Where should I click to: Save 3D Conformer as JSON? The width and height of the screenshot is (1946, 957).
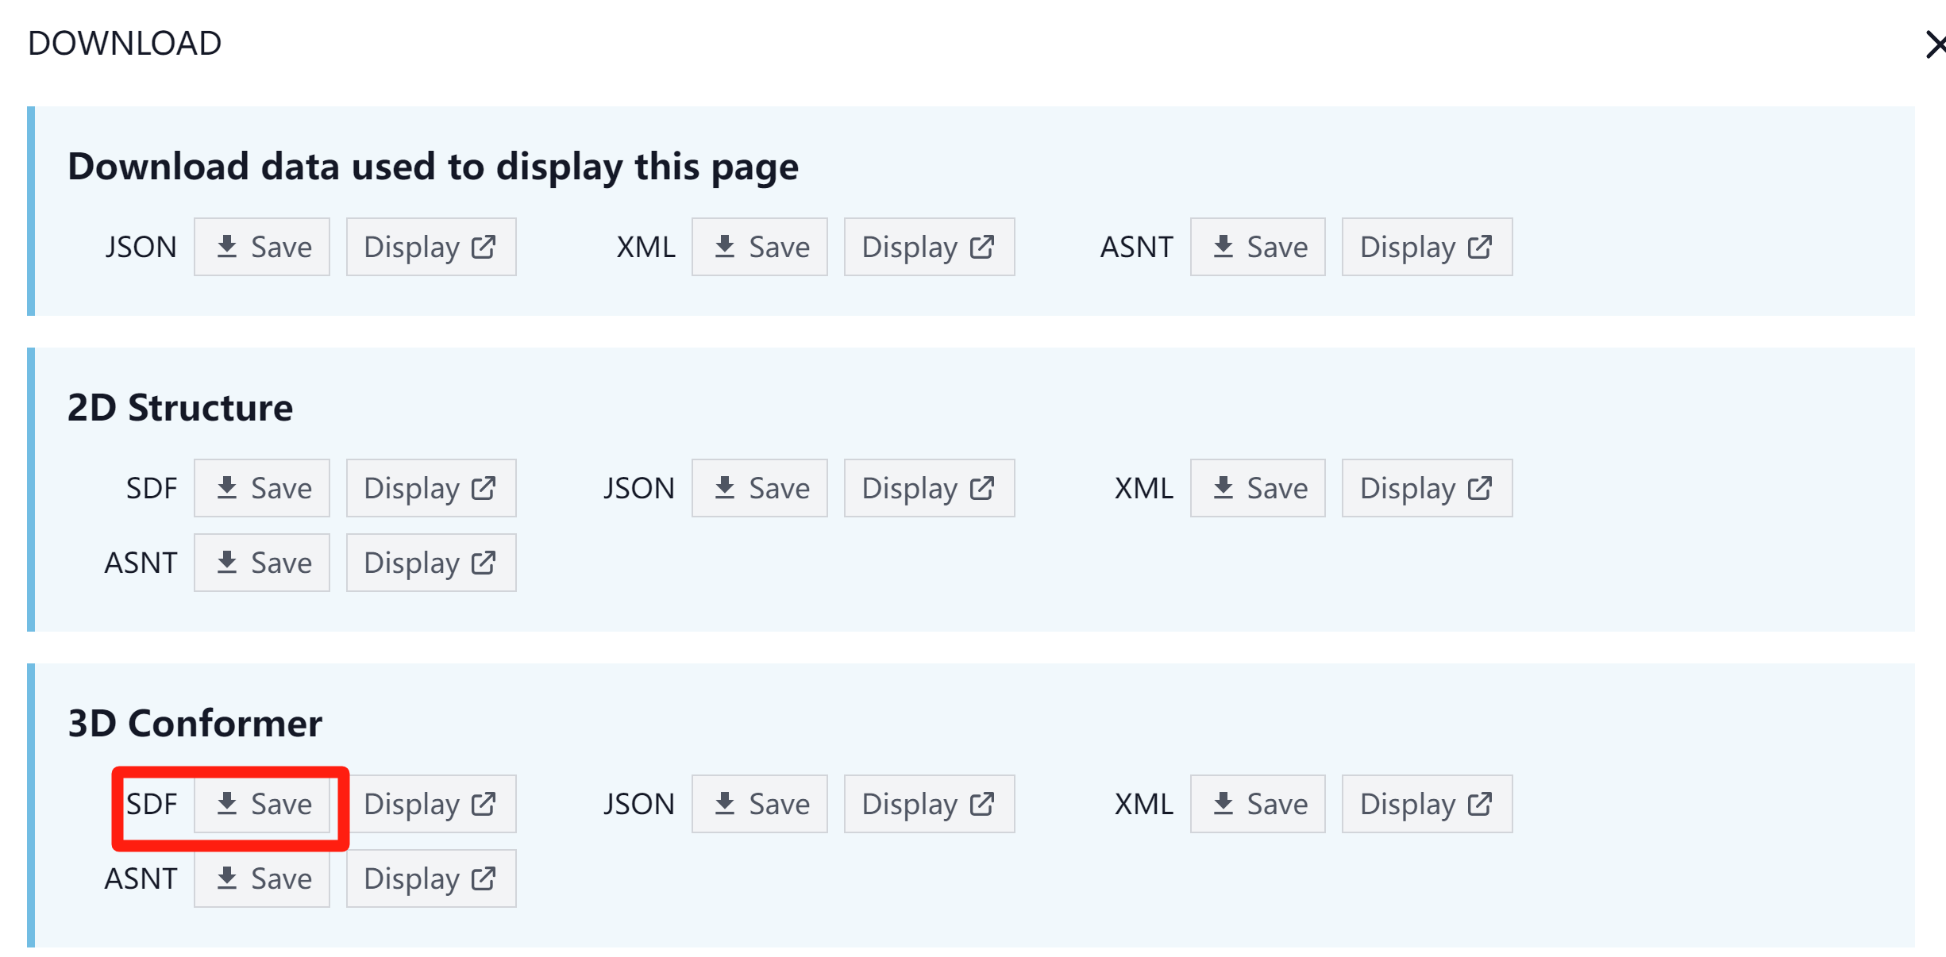click(x=760, y=804)
